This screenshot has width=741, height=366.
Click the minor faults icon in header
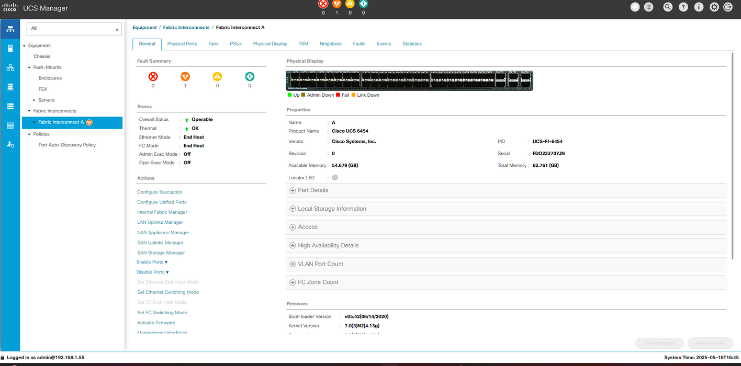[x=350, y=4]
